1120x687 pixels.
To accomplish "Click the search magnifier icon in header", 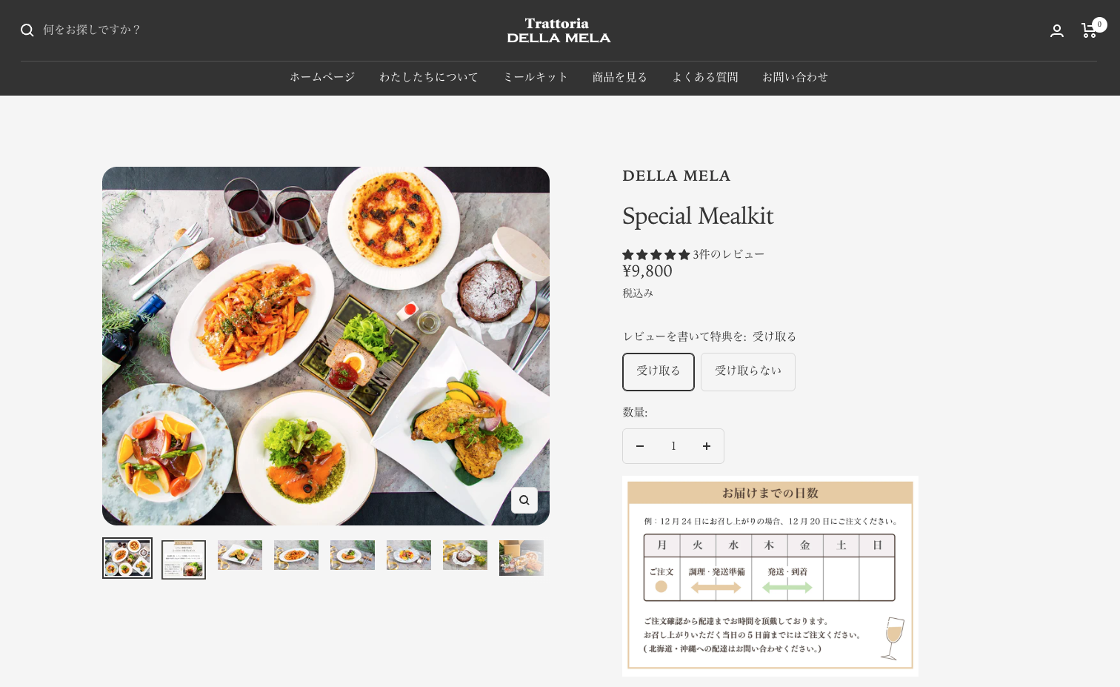I will (x=27, y=30).
